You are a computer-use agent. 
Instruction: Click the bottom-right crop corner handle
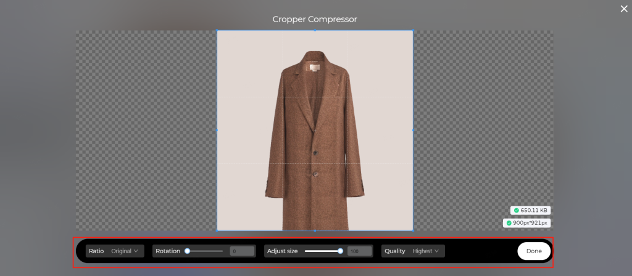click(x=413, y=230)
